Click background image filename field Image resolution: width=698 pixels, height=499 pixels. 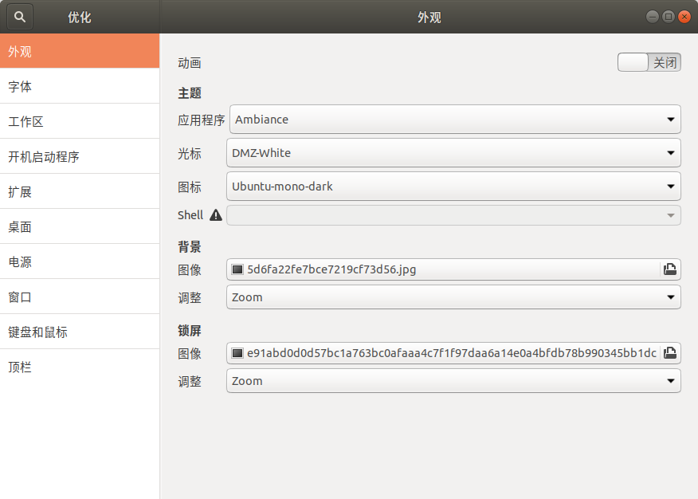pos(443,269)
